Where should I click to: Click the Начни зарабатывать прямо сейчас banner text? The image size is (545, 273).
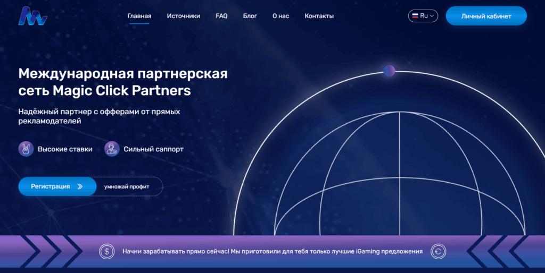[272, 252]
